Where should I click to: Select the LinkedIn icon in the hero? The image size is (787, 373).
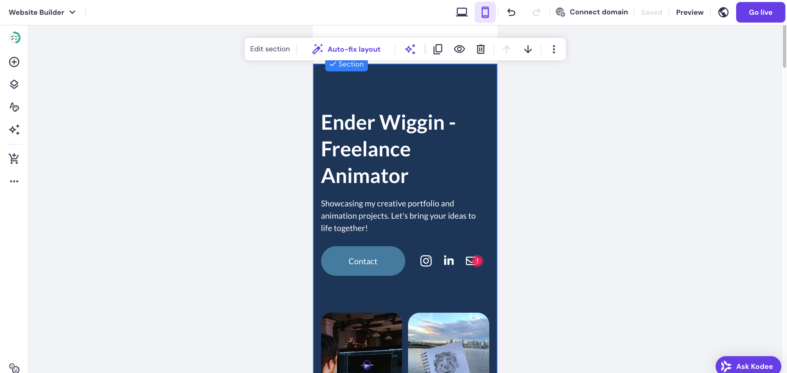[448, 261]
